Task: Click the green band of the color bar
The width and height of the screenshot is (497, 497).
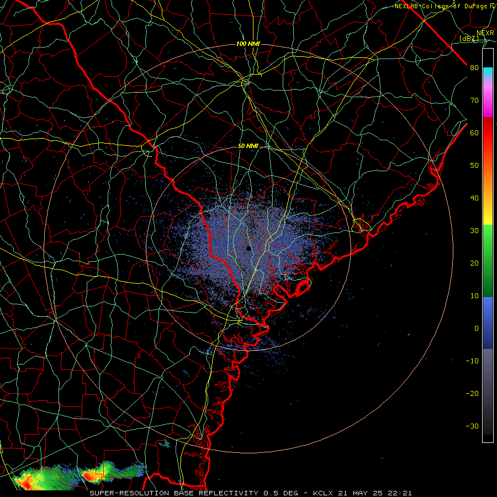Action: click(x=488, y=261)
